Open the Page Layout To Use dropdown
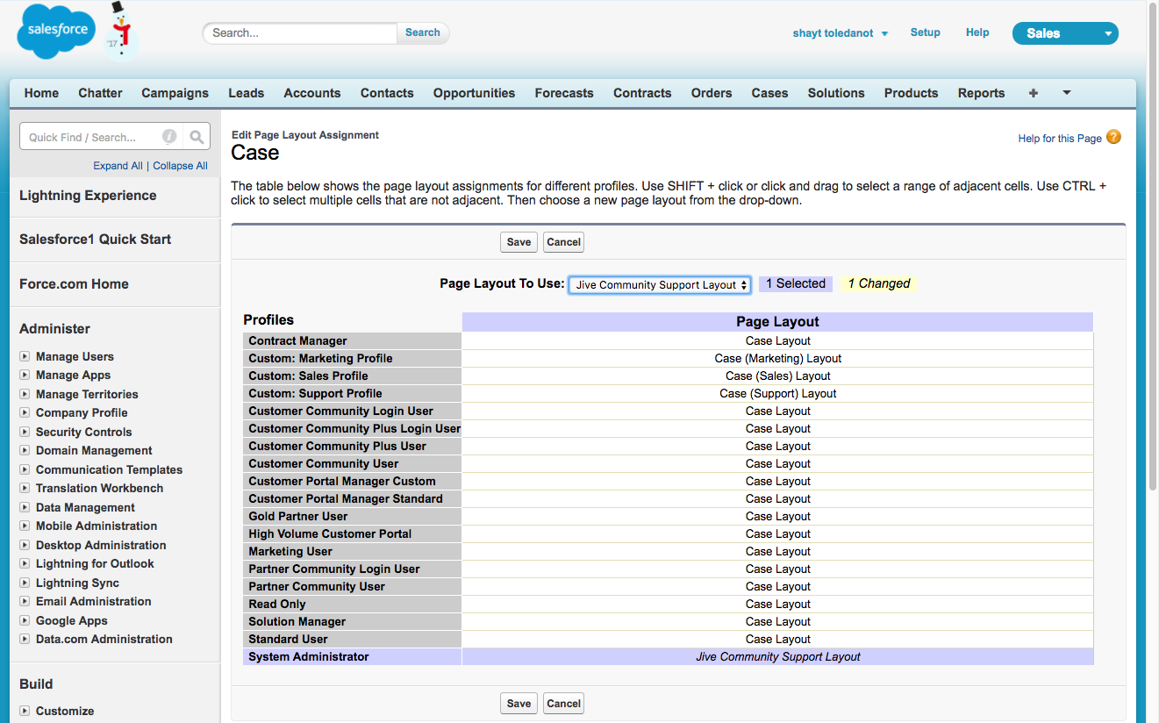The image size is (1159, 723). click(x=660, y=284)
